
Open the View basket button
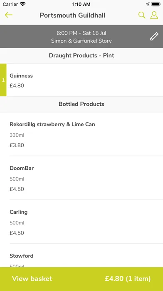[x=32, y=278]
